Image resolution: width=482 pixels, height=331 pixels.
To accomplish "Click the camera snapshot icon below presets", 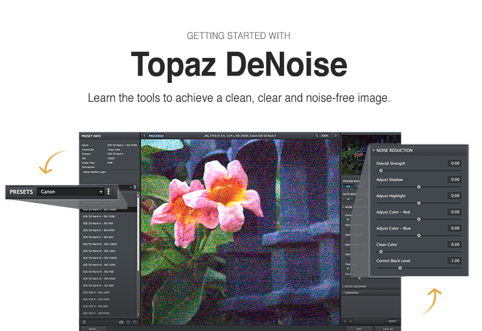I will point(121,322).
